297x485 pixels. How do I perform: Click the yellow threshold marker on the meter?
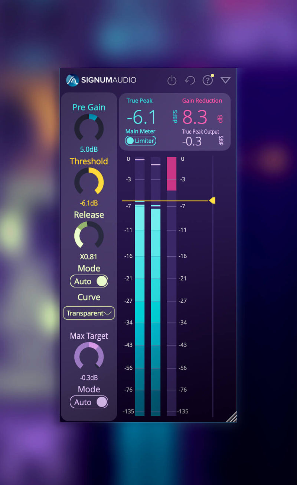212,201
